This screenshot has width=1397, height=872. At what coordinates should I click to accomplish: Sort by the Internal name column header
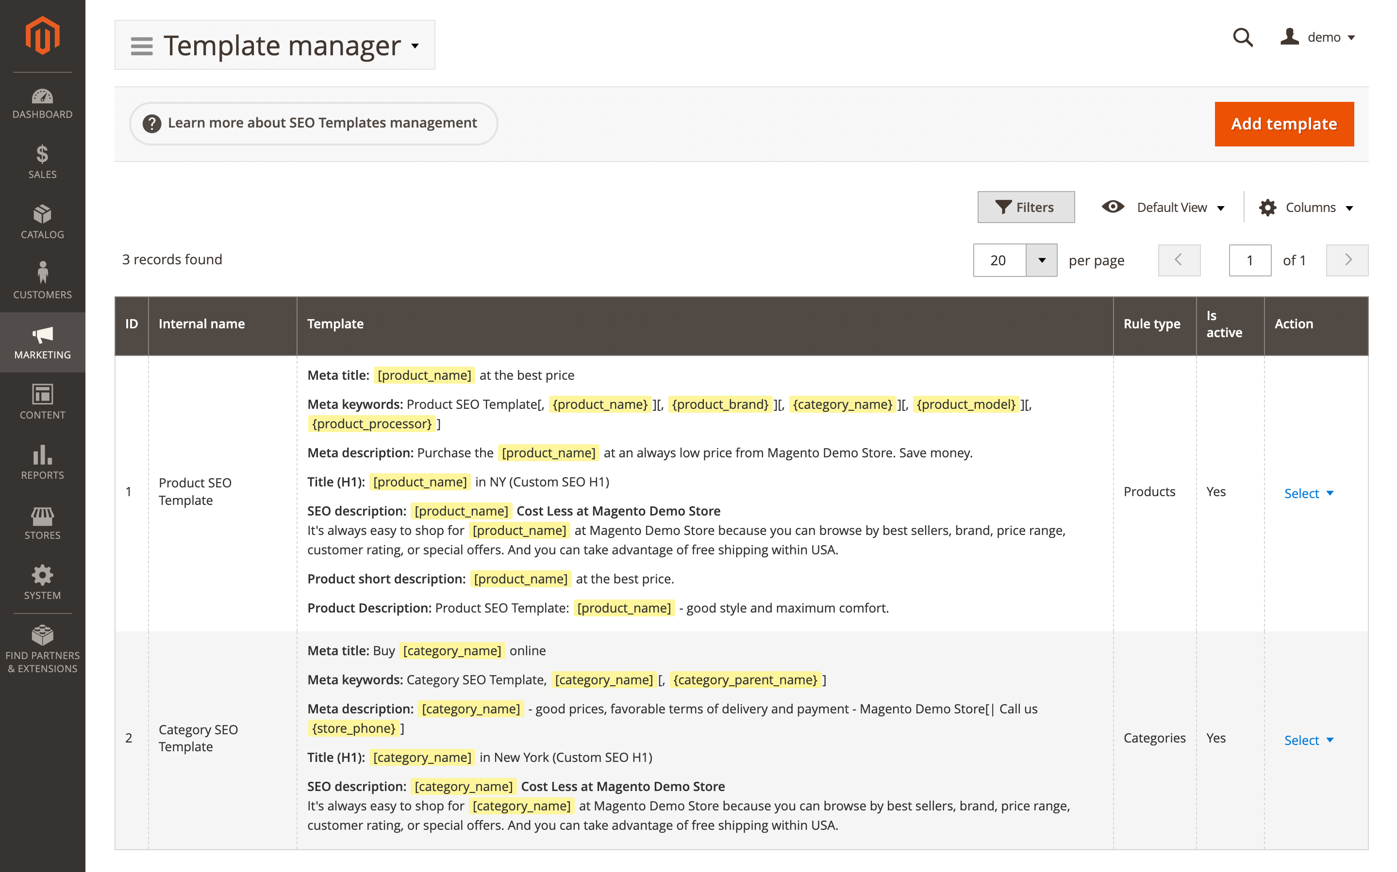(223, 325)
